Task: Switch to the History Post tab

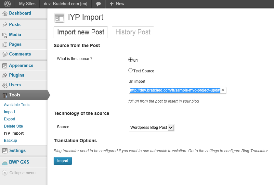Action: pos(133,32)
